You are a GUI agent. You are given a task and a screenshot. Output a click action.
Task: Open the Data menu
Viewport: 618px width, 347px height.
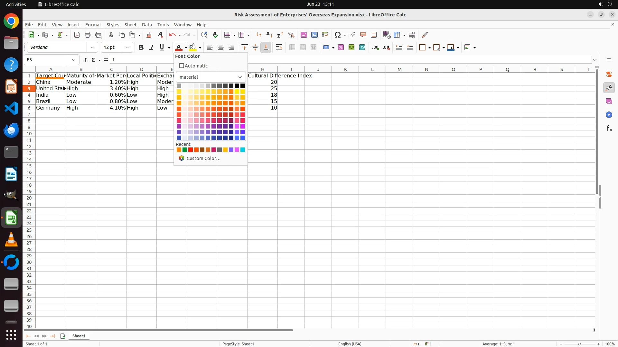[147, 25]
